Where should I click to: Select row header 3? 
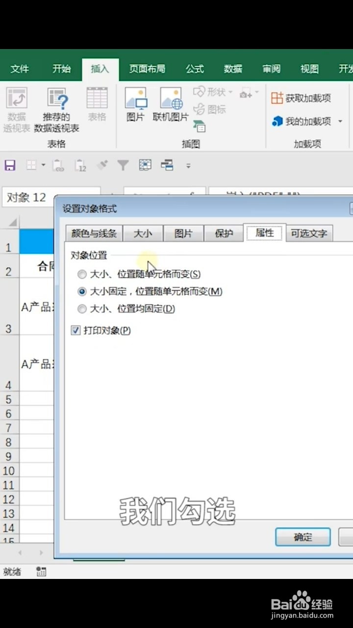[8, 307]
